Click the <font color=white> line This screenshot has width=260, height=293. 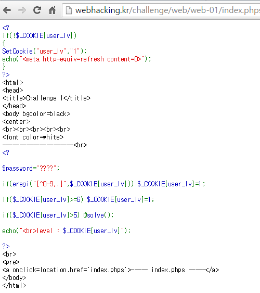click(x=33, y=137)
